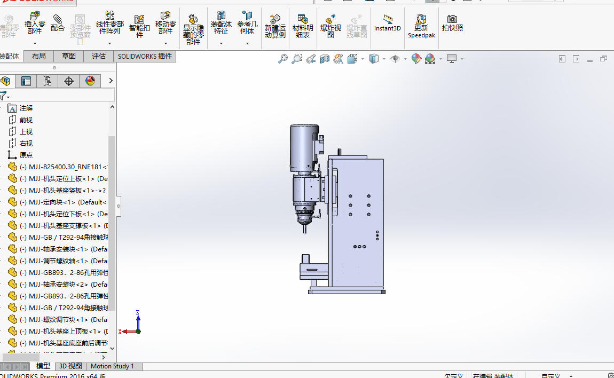The width and height of the screenshot is (614, 378).
Task: Click the feature tree horizontal scrollbar thumb
Action: click(x=21, y=357)
